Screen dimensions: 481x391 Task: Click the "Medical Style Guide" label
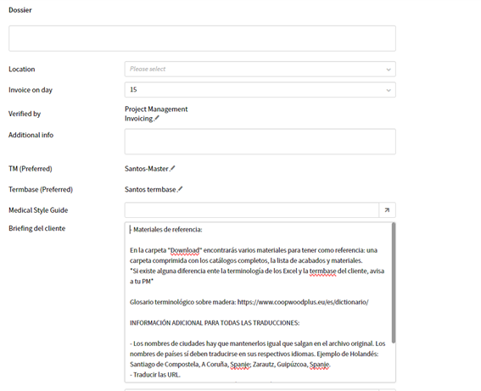click(x=38, y=210)
